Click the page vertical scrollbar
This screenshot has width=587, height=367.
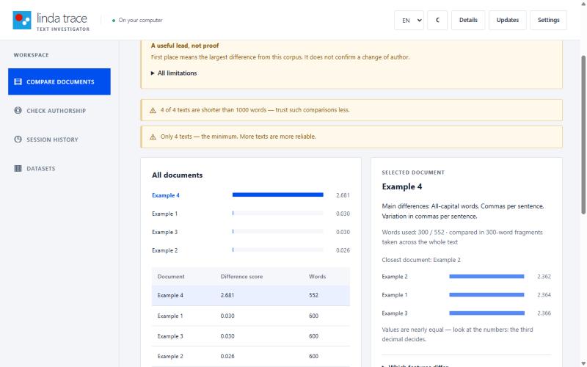583,135
